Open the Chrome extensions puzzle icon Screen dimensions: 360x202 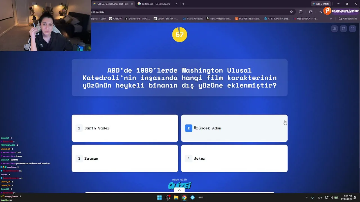click(x=301, y=12)
